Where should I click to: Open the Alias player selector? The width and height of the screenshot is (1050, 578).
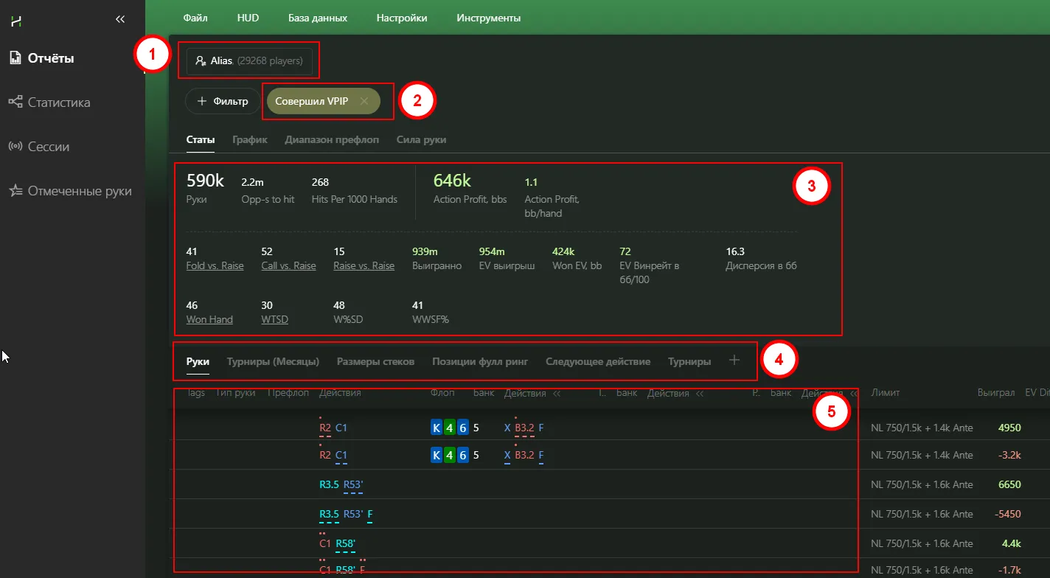coord(248,60)
